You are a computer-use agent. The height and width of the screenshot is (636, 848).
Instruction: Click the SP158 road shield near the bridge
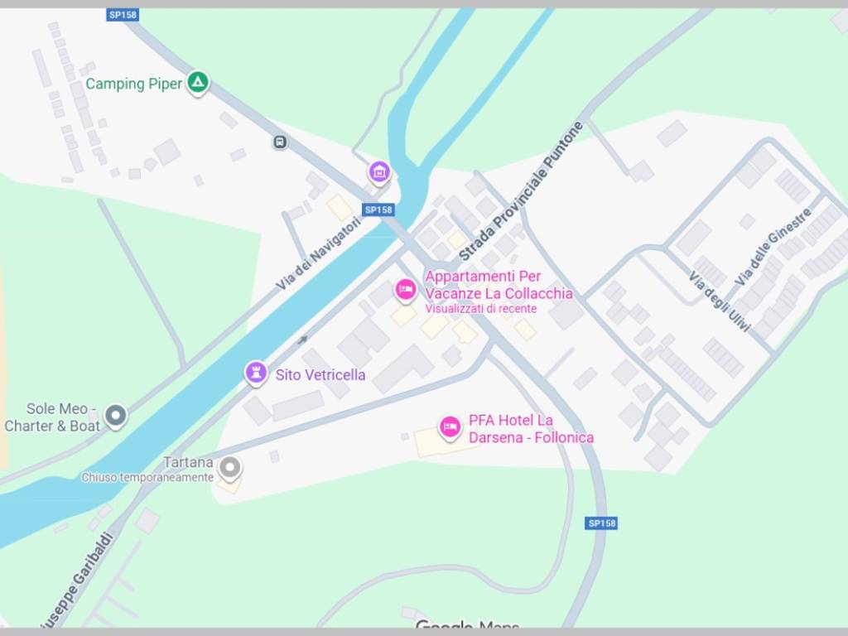point(378,210)
